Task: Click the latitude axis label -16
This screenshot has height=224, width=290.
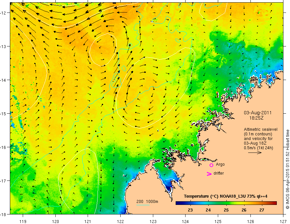Action: [x=3, y=147]
